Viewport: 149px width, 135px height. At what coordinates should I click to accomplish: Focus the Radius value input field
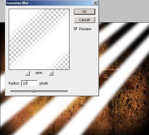tap(29, 83)
